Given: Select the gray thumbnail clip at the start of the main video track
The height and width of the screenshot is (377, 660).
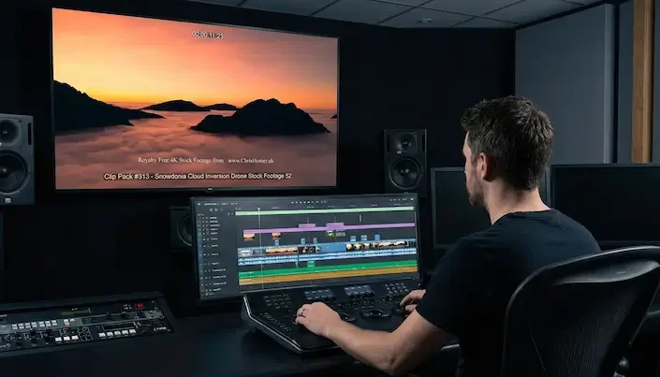Looking at the screenshot, I should tap(245, 253).
